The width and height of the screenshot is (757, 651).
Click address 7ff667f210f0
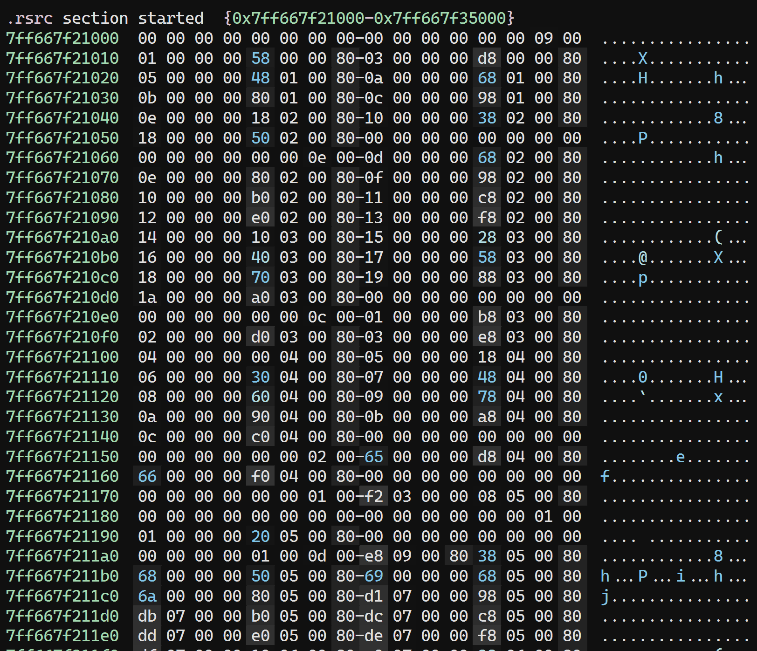click(62, 337)
